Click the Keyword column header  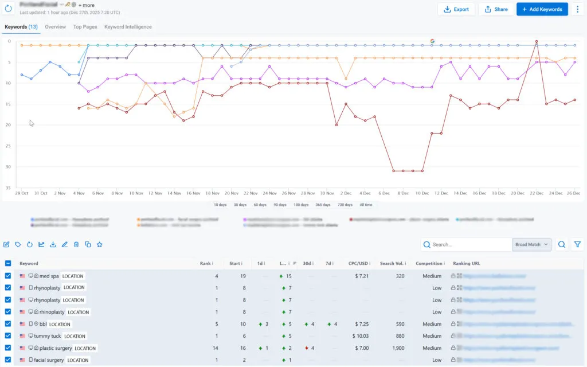tap(29, 264)
